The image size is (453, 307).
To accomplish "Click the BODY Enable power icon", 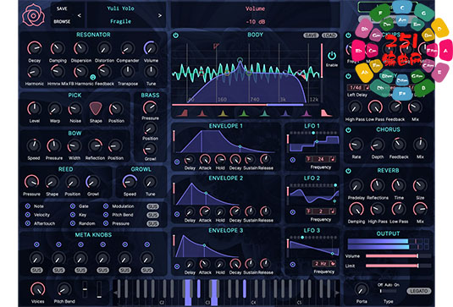I will (332, 56).
